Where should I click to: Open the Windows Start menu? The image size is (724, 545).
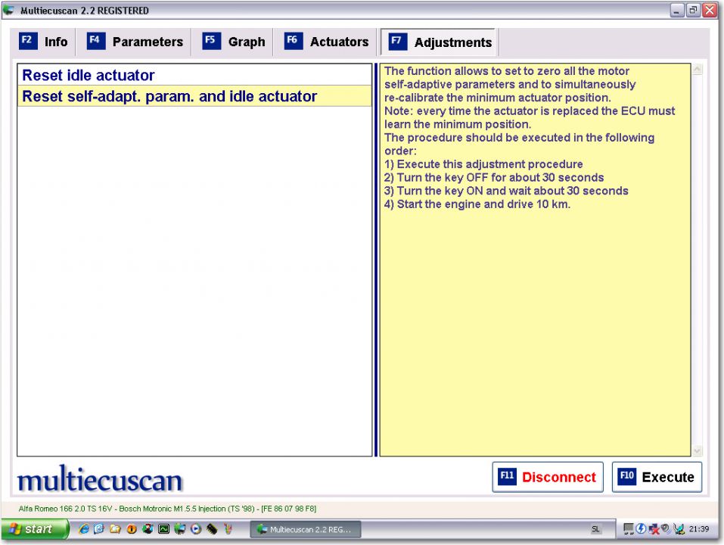click(x=34, y=529)
